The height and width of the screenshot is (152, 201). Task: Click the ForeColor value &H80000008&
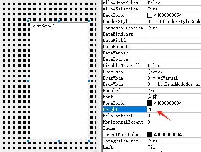pyautogui.click(x=168, y=103)
